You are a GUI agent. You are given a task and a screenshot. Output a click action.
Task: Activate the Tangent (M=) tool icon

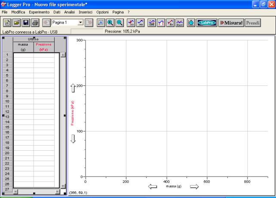pyautogui.click(x=141, y=23)
